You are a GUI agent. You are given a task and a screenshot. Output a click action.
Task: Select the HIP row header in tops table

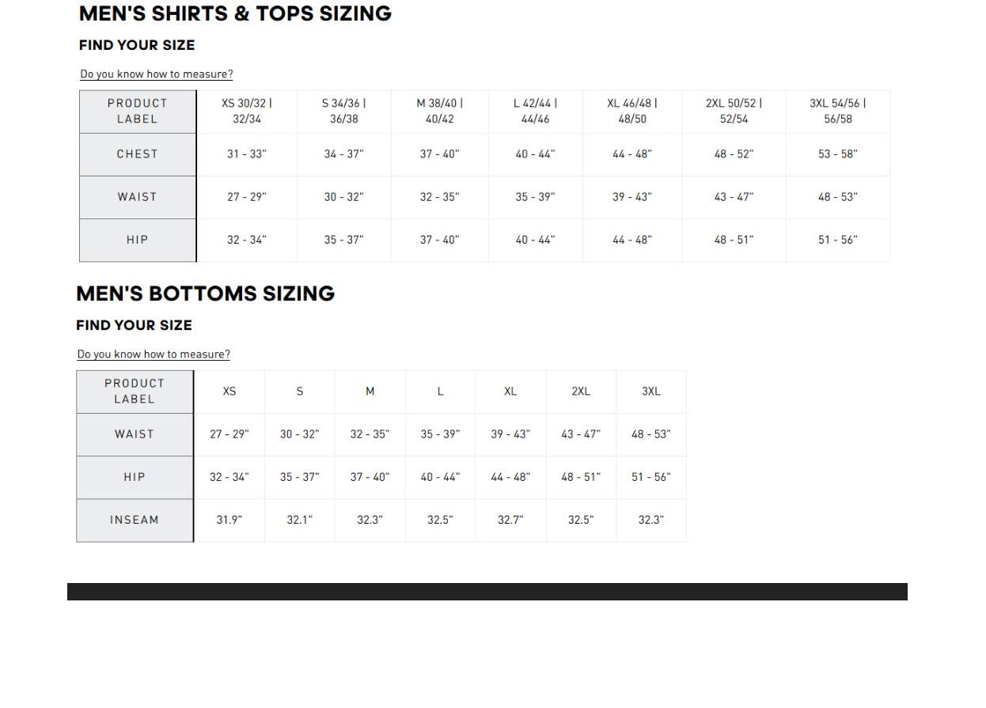(x=138, y=240)
